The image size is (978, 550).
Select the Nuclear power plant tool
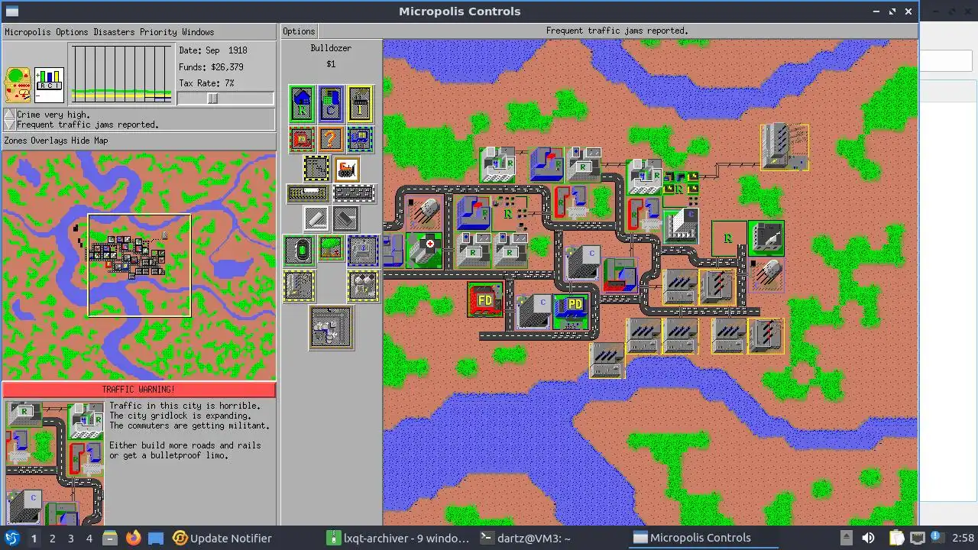(364, 286)
